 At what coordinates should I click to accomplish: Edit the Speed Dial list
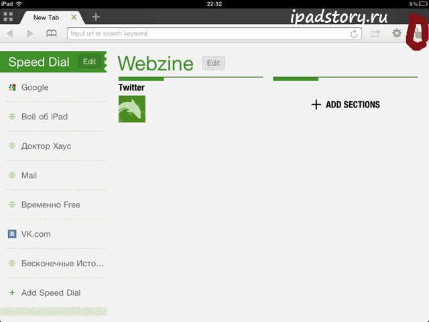pos(89,62)
